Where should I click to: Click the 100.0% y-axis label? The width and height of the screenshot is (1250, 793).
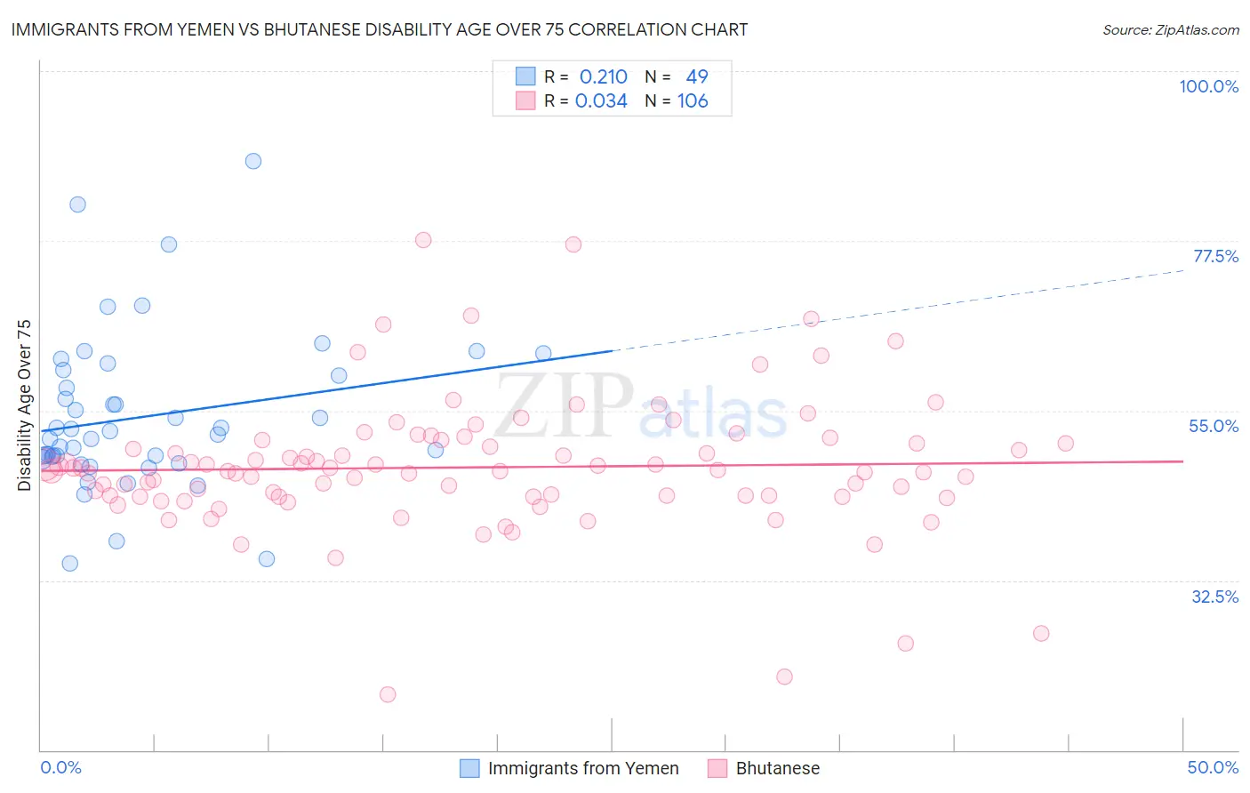coord(1208,86)
